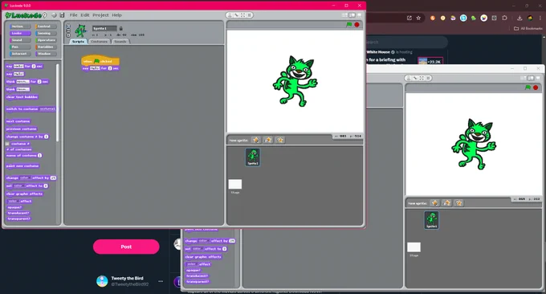Select the middle rotation style button beside sprite
The height and width of the screenshot is (294, 546).
pos(68,31)
